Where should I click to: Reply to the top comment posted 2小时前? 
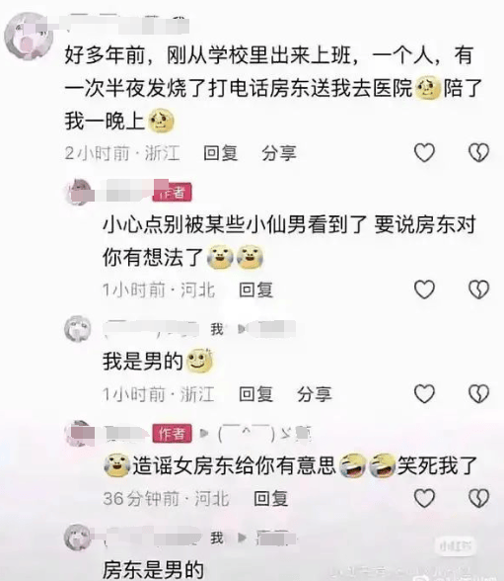coord(220,153)
